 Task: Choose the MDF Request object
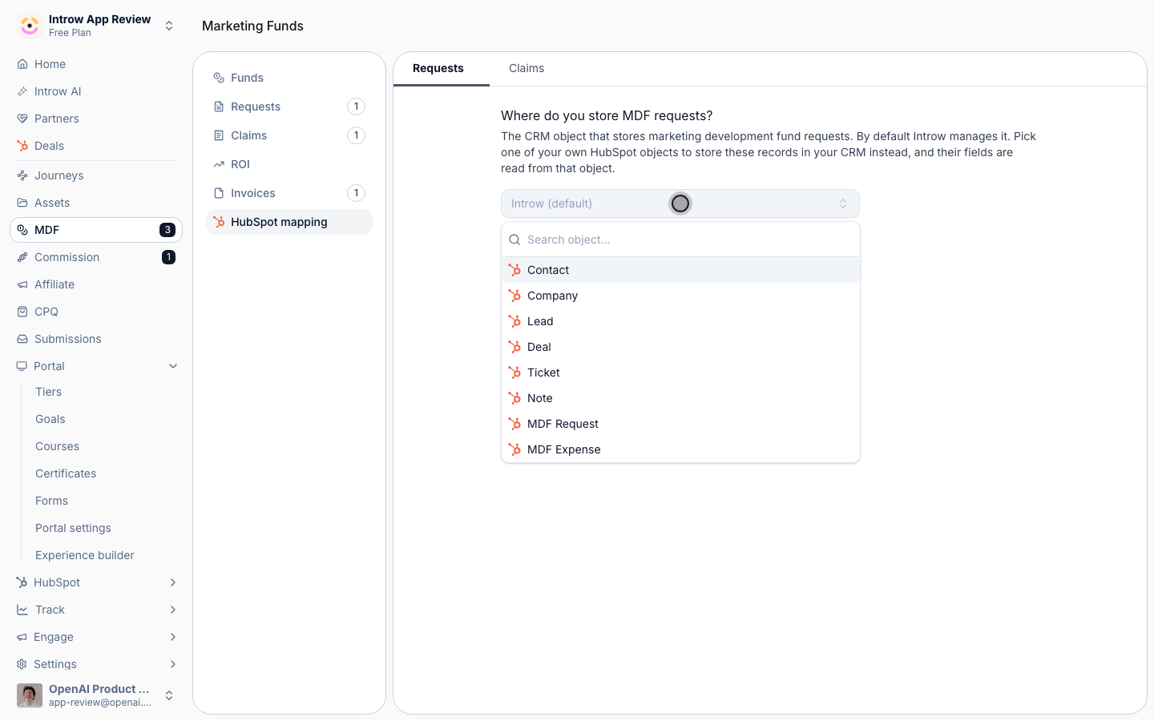click(x=680, y=424)
